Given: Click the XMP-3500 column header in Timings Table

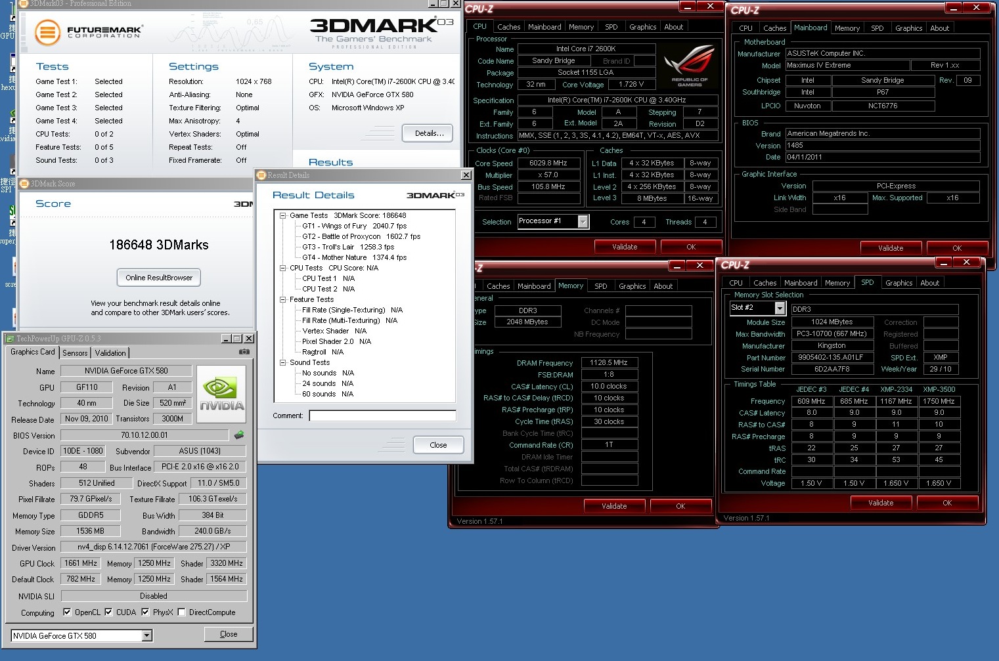Looking at the screenshot, I should [x=939, y=389].
